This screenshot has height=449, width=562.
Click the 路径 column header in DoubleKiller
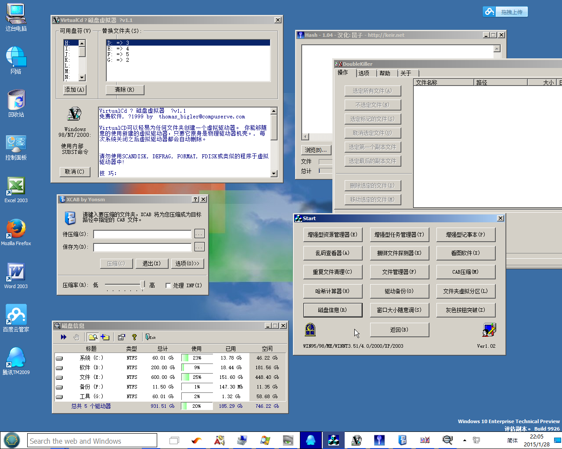point(501,82)
